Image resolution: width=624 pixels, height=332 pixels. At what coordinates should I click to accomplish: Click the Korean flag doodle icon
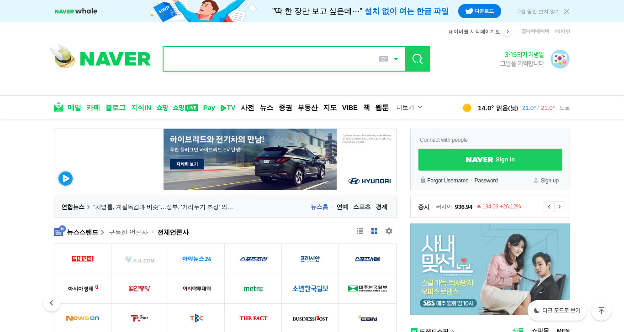(560, 59)
